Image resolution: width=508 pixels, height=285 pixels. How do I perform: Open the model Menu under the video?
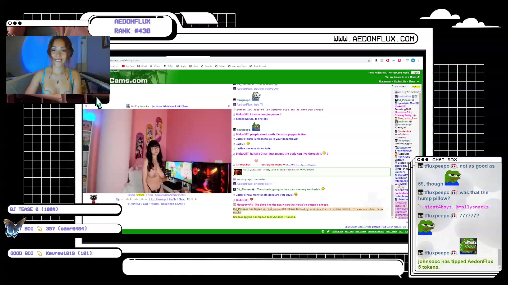click(182, 199)
